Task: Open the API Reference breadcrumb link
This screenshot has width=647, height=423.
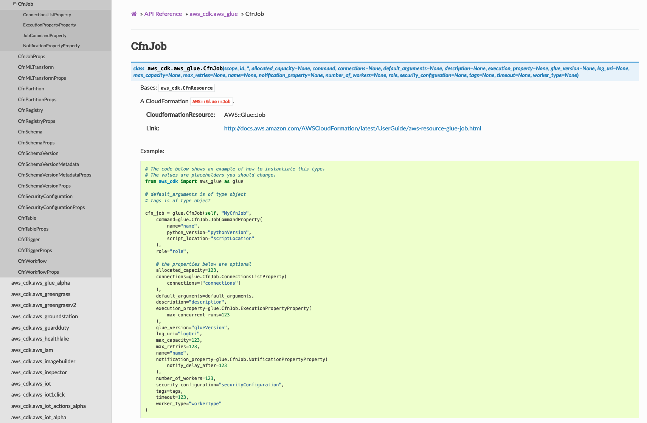Action: tap(163, 14)
